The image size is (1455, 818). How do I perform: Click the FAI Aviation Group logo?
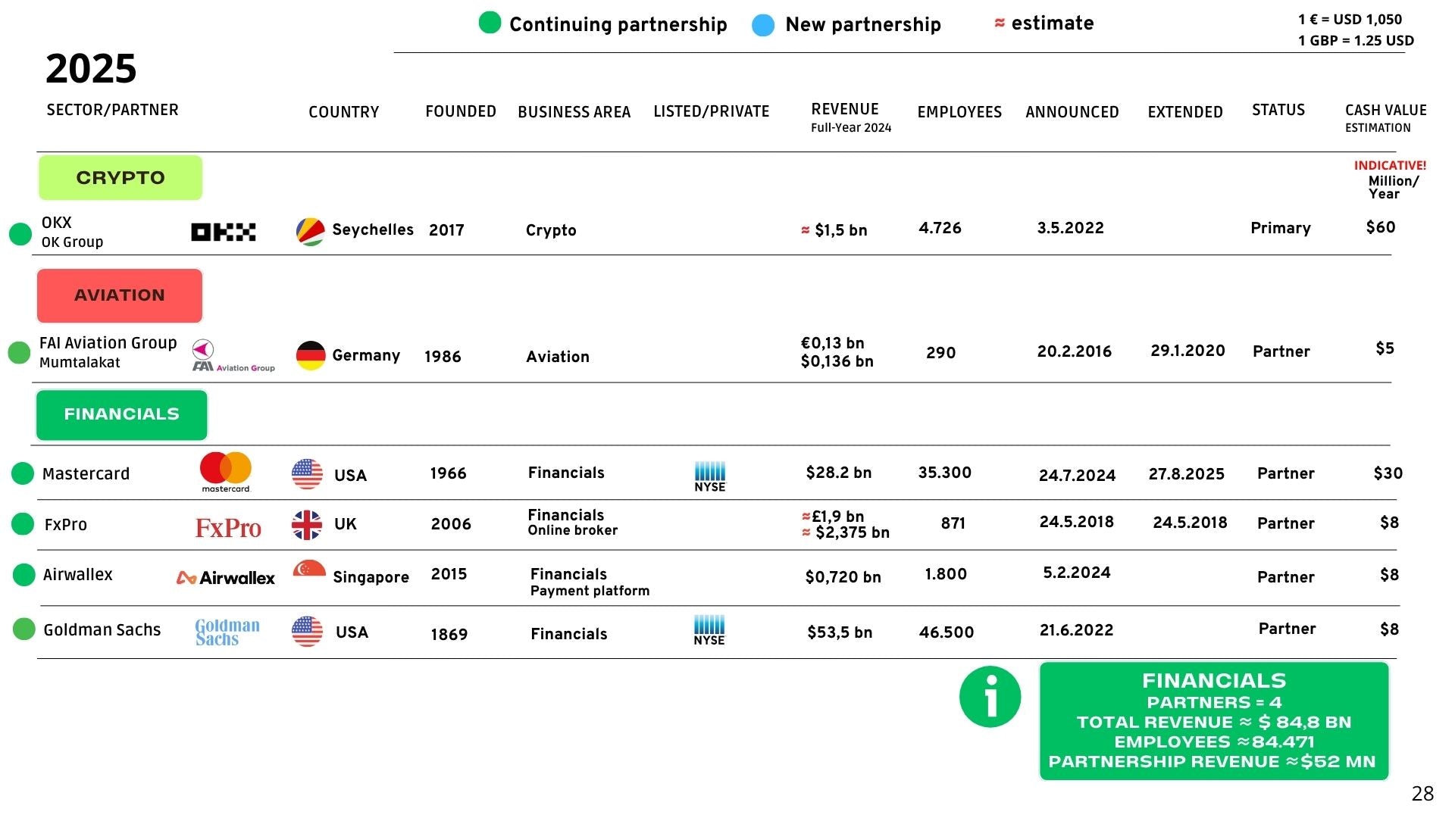click(233, 356)
